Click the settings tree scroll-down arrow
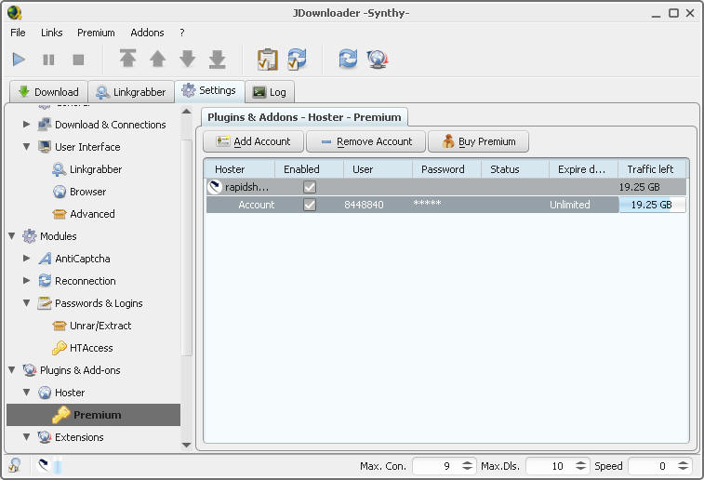Image resolution: width=704 pixels, height=480 pixels. (186, 445)
